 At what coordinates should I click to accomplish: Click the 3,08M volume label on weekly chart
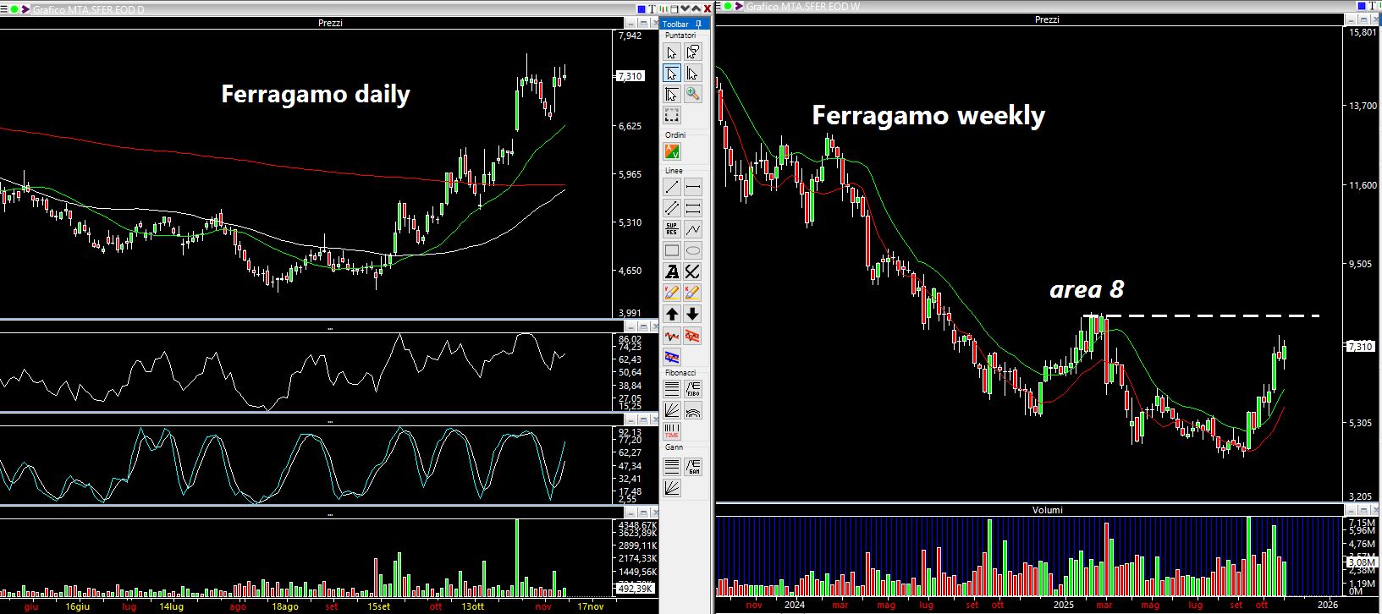1361,562
